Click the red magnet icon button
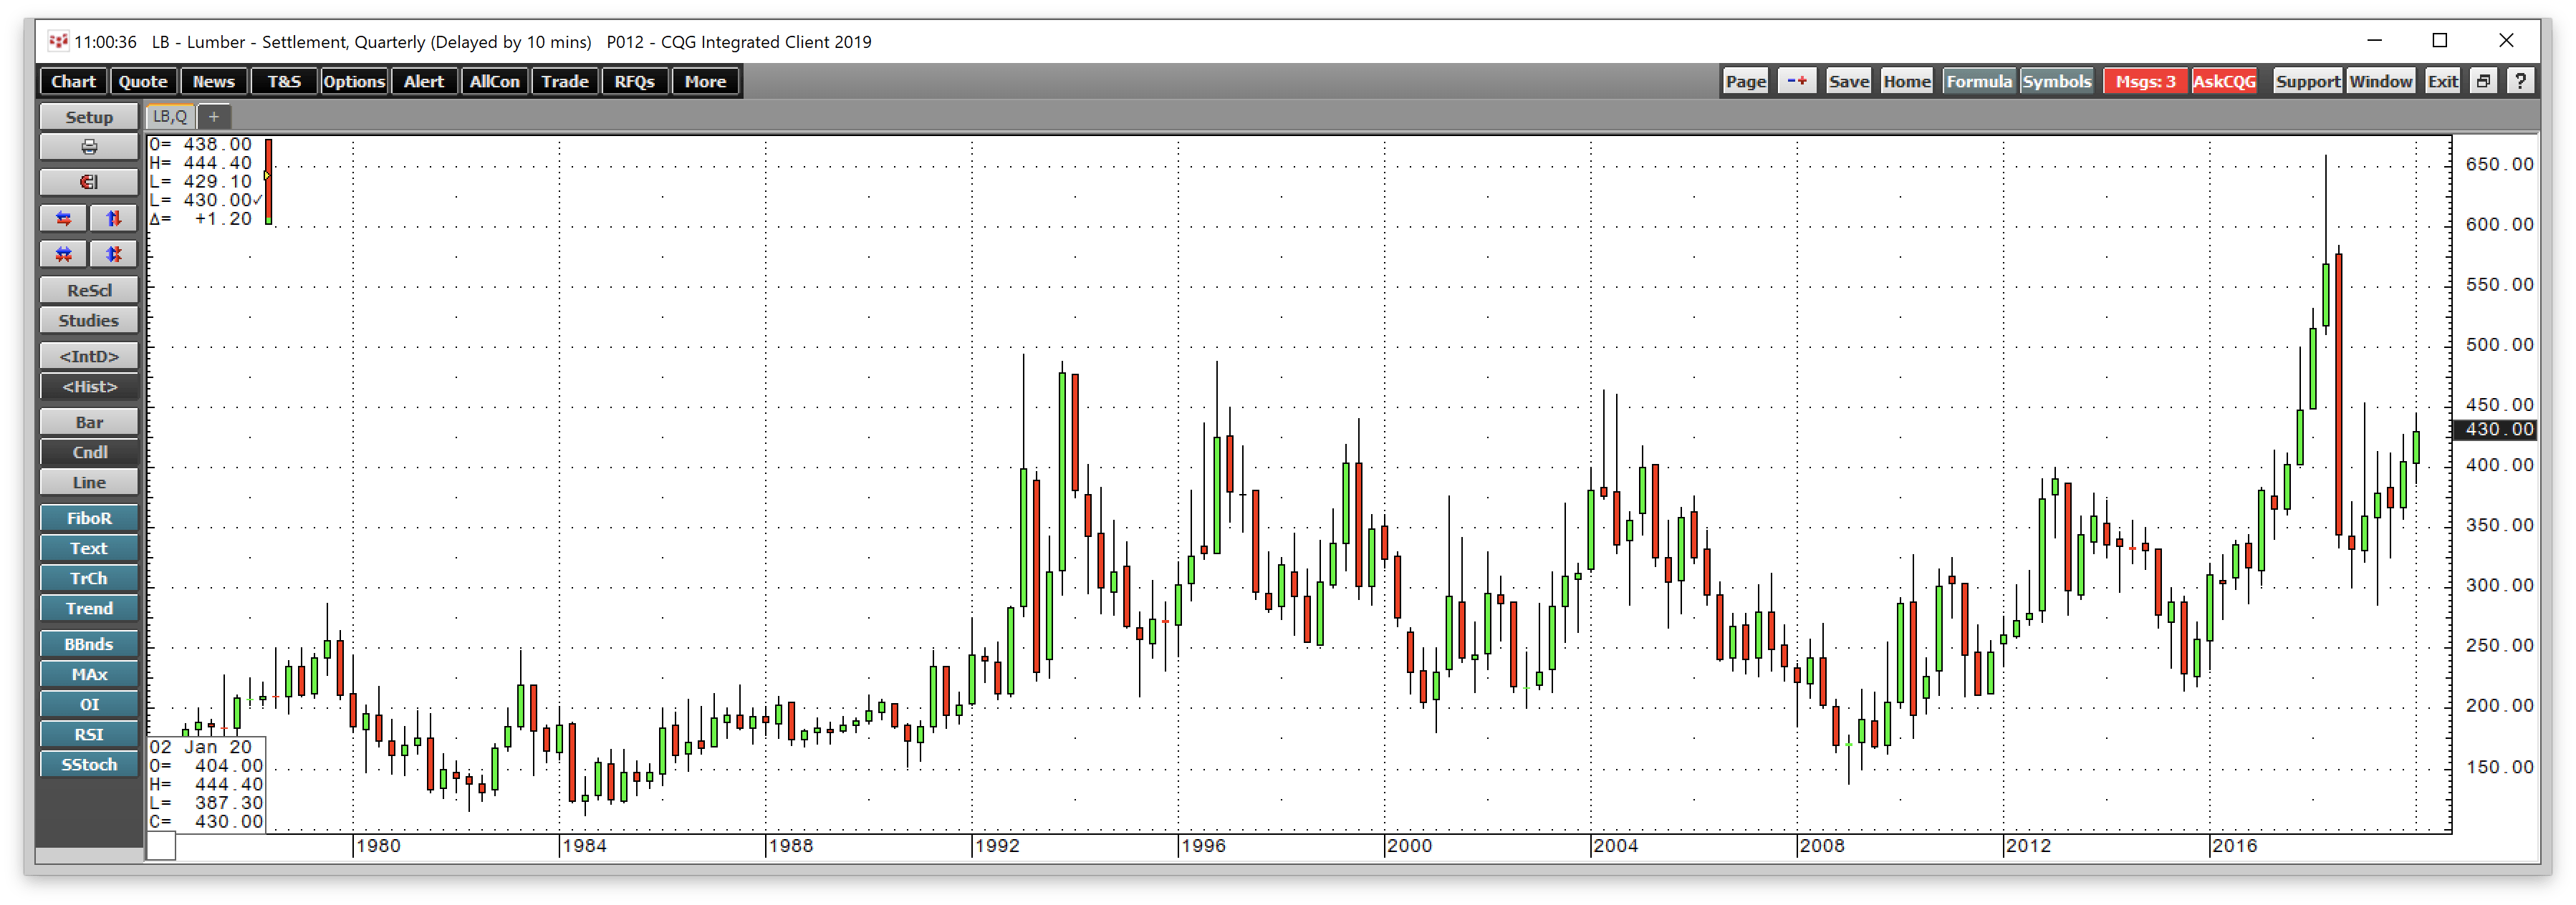 point(89,182)
